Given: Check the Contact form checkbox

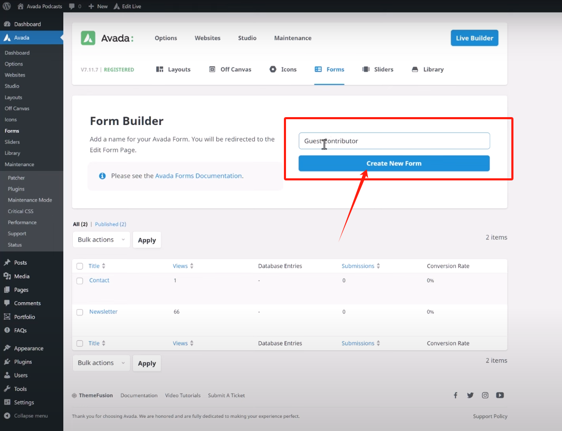Looking at the screenshot, I should 80,281.
